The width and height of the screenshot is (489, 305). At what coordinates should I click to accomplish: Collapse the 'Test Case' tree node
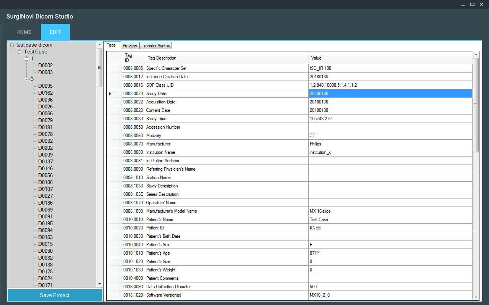pos(19,52)
